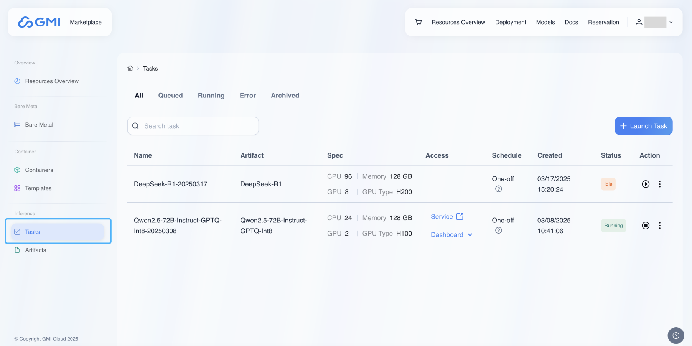The height and width of the screenshot is (346, 692).
Task: Expand the account dropdown chevron
Action: [671, 22]
